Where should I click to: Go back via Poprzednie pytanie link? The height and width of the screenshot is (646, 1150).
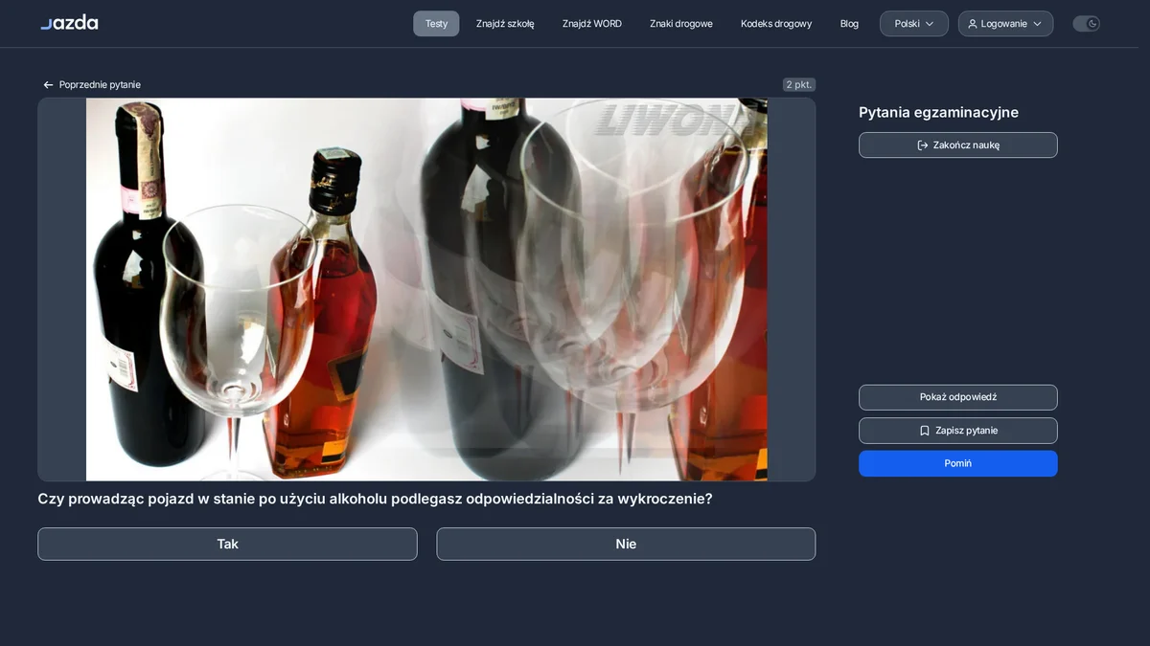91,85
